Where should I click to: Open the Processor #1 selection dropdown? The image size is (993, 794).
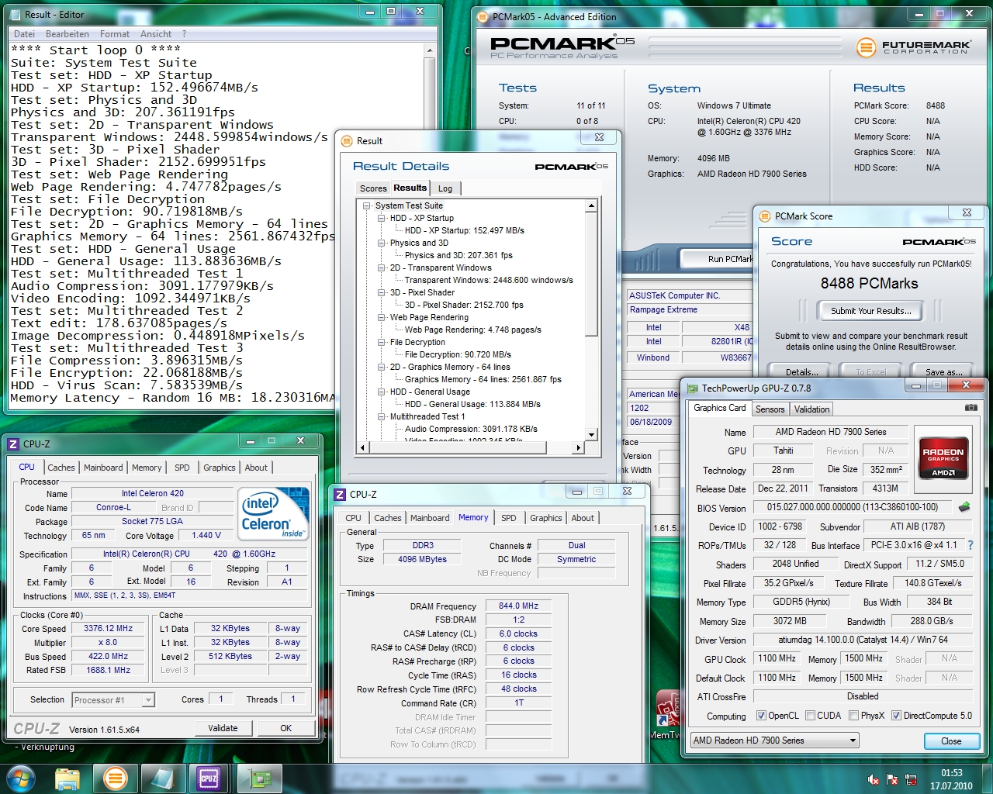pos(113,700)
